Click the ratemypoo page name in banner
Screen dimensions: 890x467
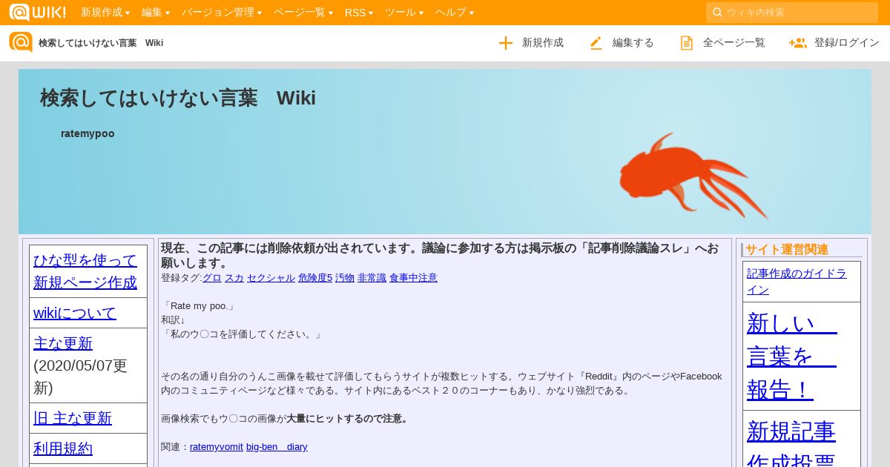point(88,133)
